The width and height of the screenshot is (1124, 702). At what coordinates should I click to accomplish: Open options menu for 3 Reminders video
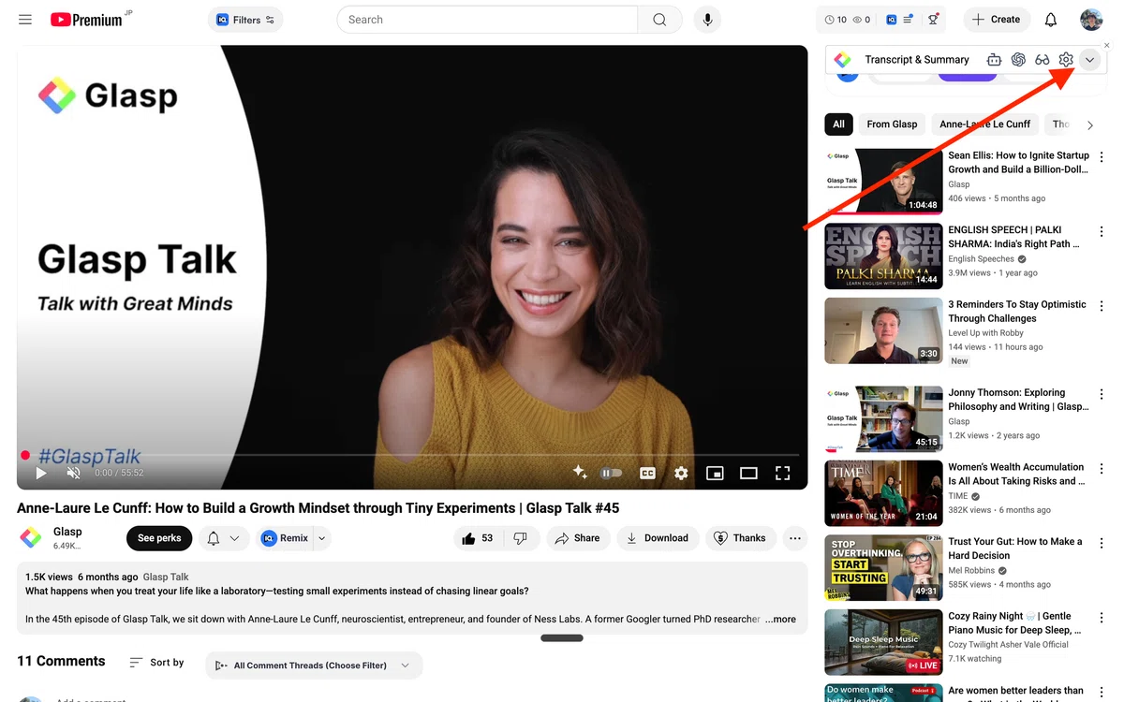pyautogui.click(x=1102, y=306)
